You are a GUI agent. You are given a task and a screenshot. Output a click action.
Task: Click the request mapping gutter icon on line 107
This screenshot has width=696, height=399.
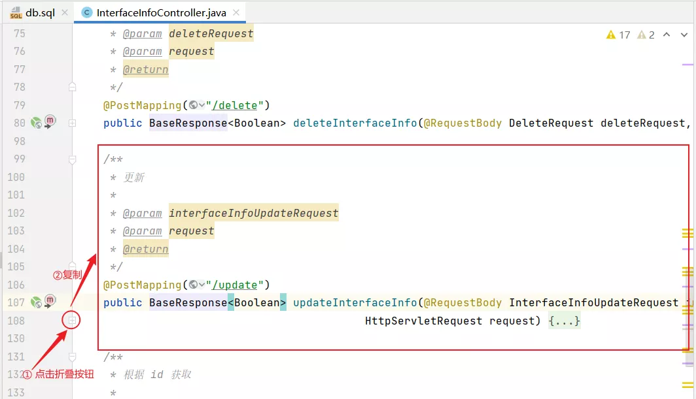[50, 300]
